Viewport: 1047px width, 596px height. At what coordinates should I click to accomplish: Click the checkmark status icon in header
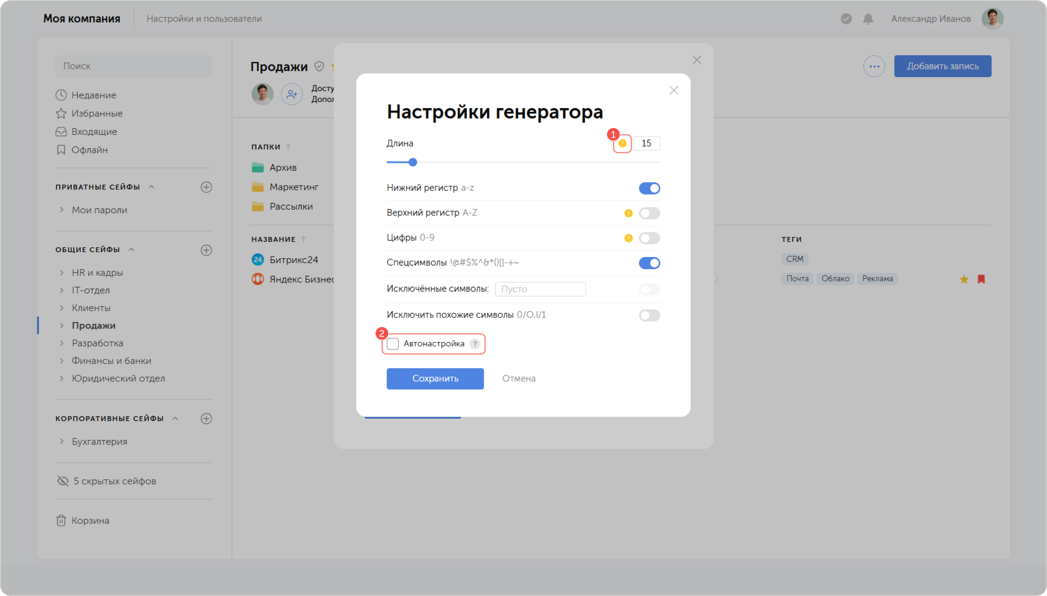pyautogui.click(x=846, y=19)
